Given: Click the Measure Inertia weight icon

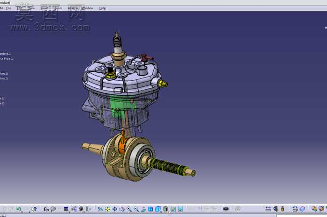Looking at the screenshot, I should pos(283,209).
